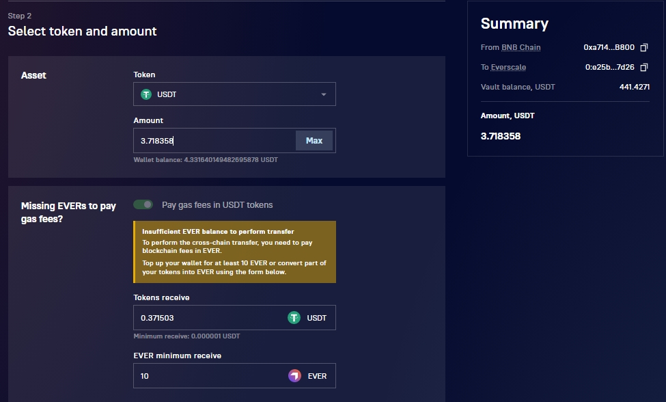Screen dimensions: 666x402
Task: Click the Insufficient EVER balance warning heading
Action: (x=218, y=232)
